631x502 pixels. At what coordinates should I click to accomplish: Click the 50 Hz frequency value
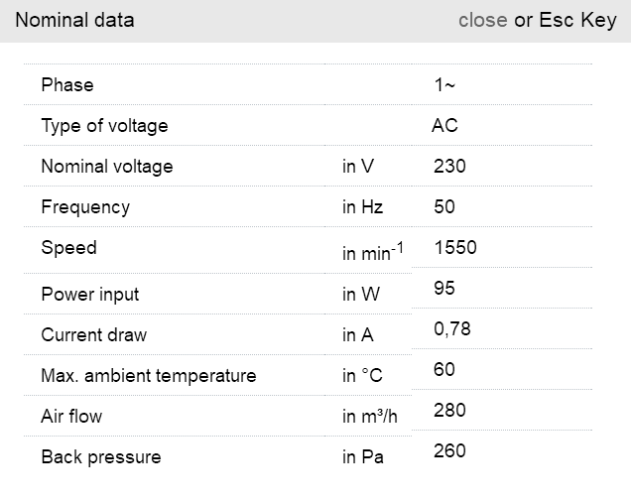444,207
